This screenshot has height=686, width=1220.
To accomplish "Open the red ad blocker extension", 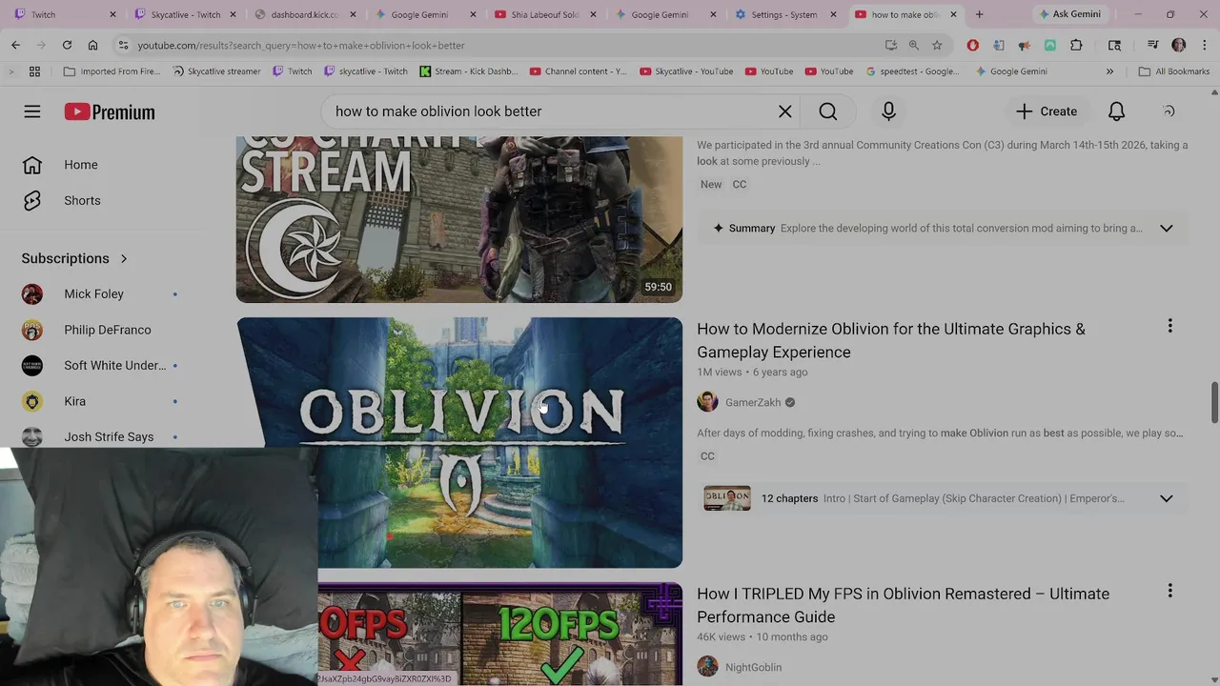I will coord(972,45).
